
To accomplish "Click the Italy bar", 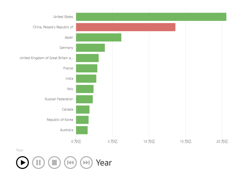I will pyautogui.click(x=85, y=89).
